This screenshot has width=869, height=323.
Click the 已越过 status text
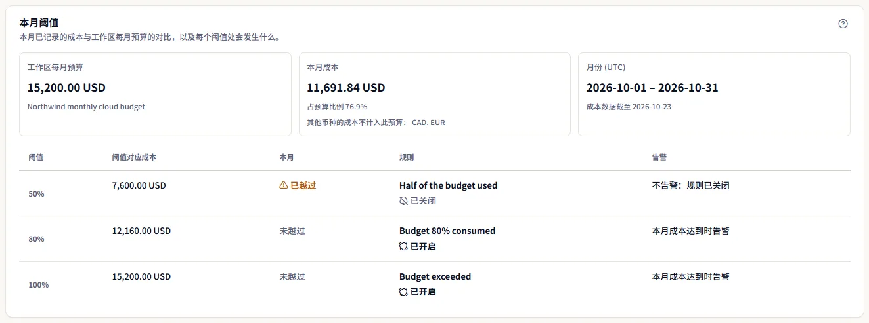click(303, 185)
